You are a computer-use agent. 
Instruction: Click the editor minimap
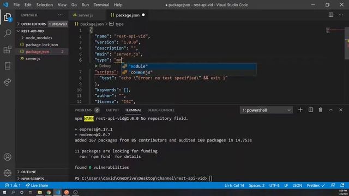pyautogui.click(x=335, y=30)
